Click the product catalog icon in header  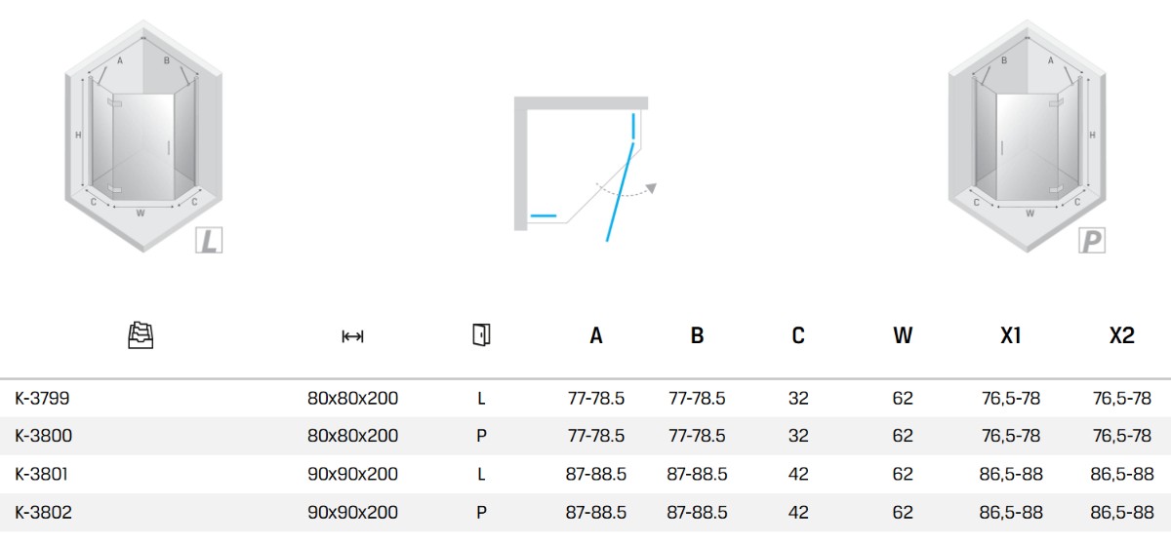click(141, 336)
